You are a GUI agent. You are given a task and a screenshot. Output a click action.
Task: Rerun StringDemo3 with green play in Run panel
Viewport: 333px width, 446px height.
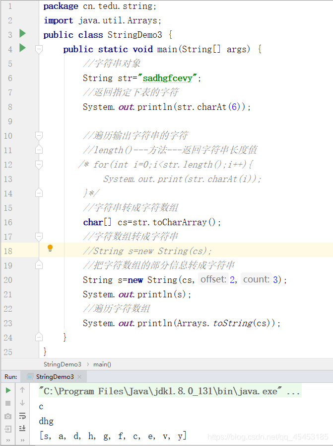(x=8, y=390)
